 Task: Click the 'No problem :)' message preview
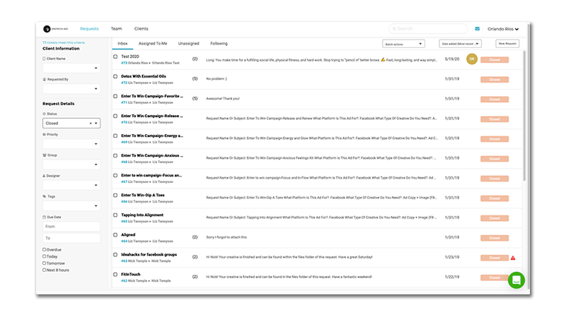tap(216, 79)
